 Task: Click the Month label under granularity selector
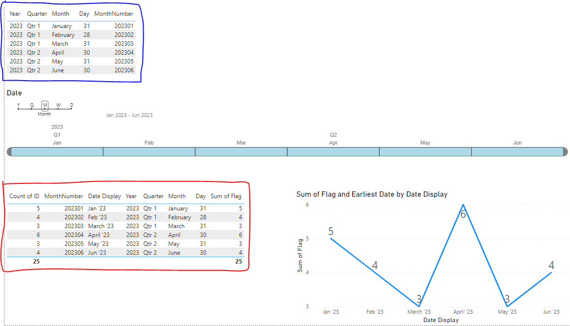(x=44, y=114)
